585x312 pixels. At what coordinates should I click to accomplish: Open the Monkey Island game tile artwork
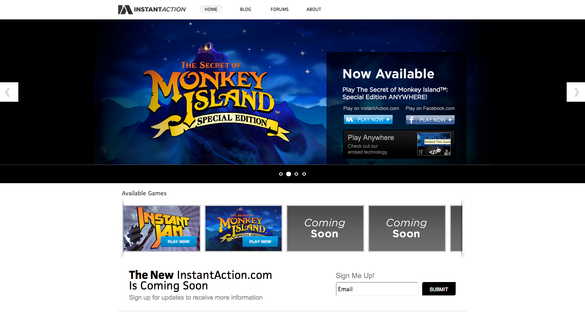244,228
